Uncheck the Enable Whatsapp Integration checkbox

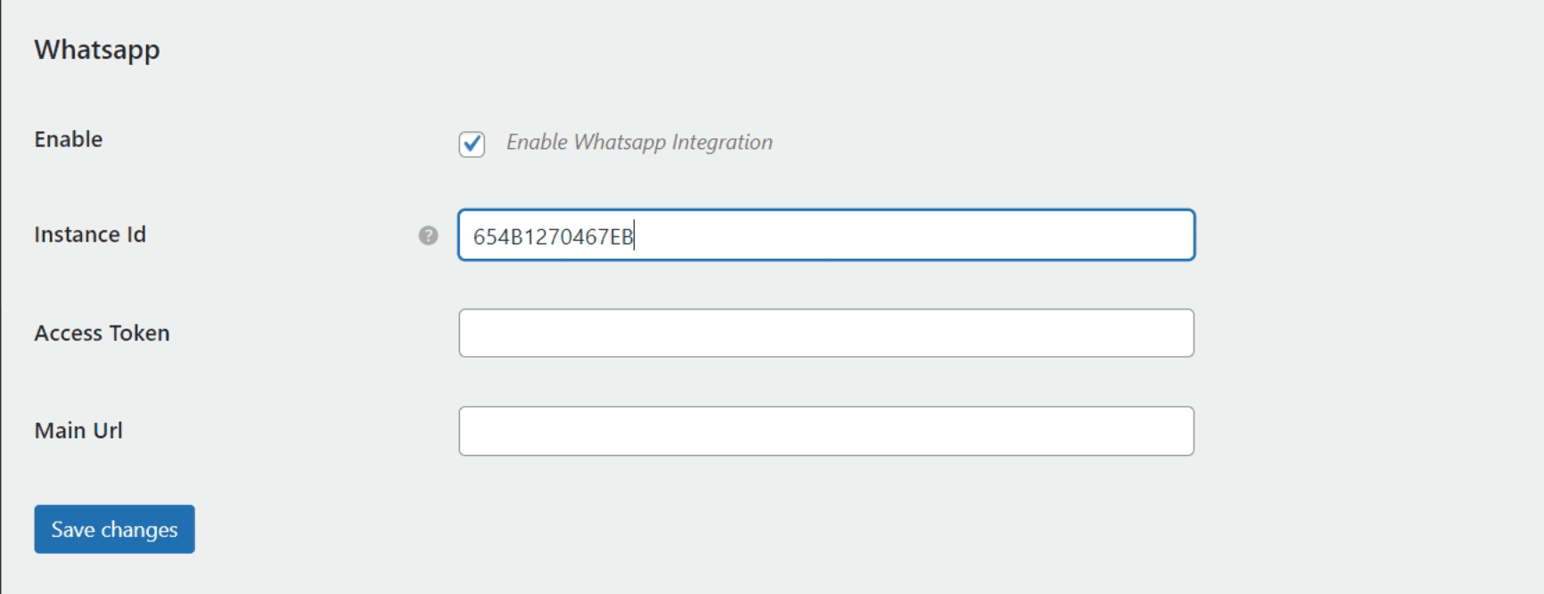point(472,144)
